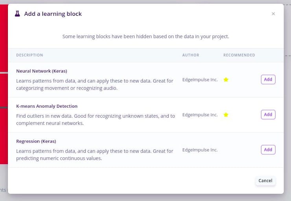The image size is (291, 201).
Task: Click the flask icon in the dialog title
Action: pos(17,14)
